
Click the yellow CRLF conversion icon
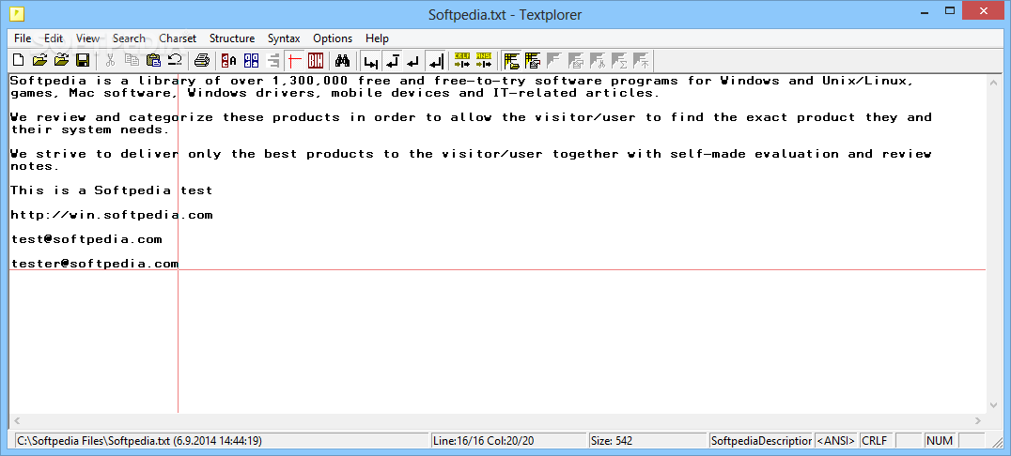pos(462,61)
